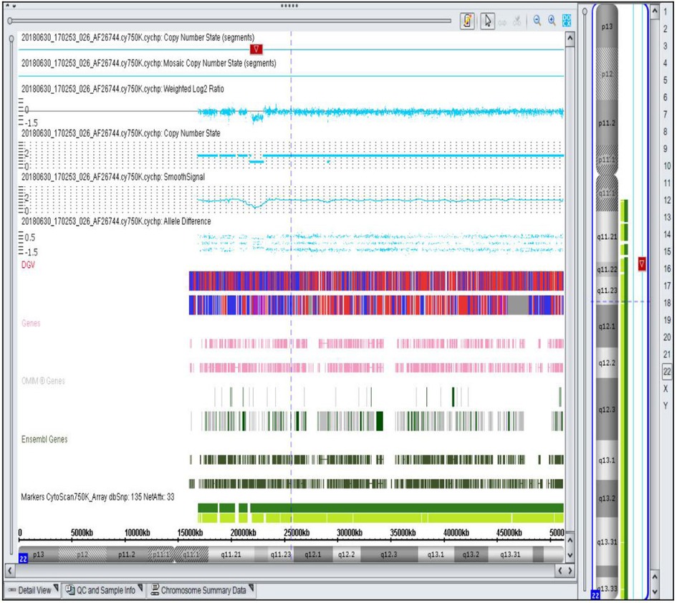This screenshot has width=677, height=603.
Task: Open the QC and Sample Info dropdown arrow
Action: click(140, 589)
